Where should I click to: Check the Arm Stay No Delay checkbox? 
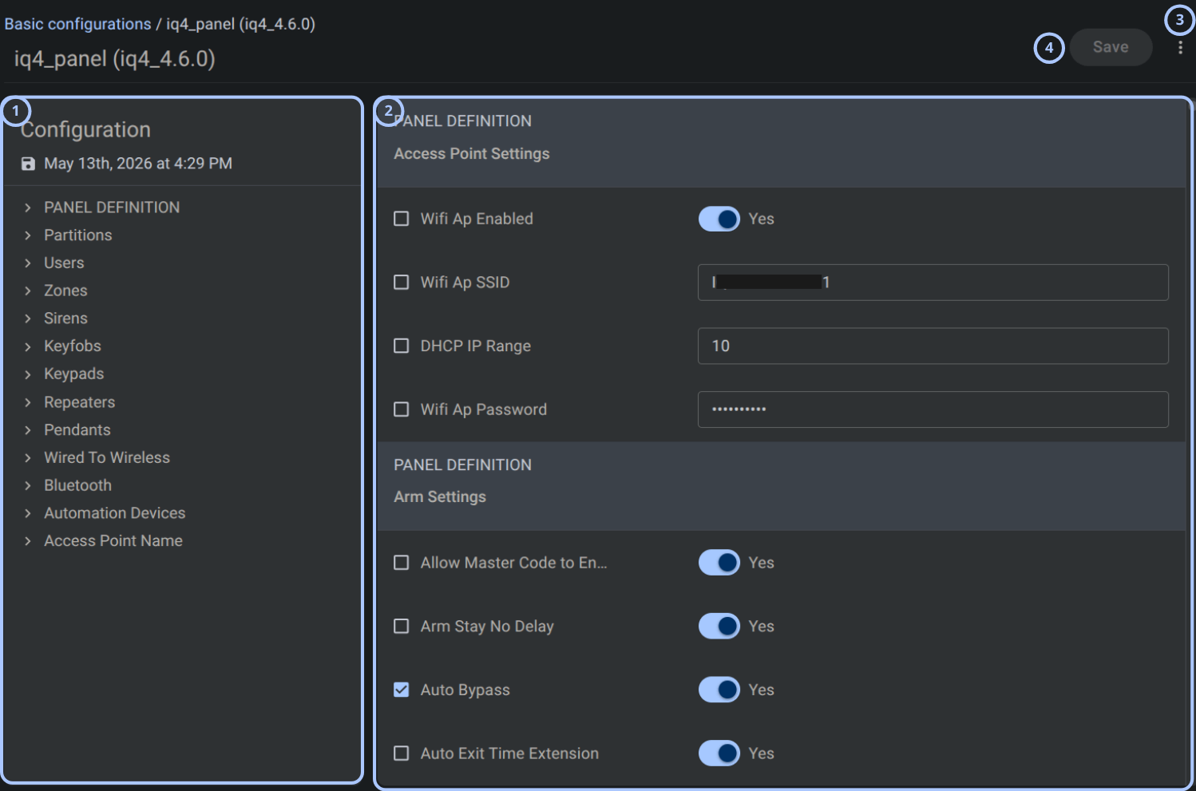(x=402, y=627)
